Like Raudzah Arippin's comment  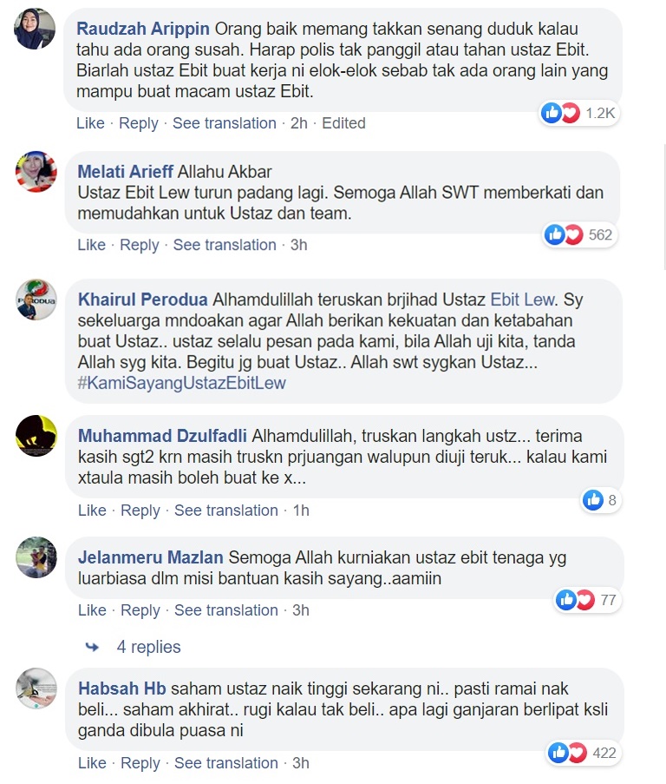click(x=90, y=123)
